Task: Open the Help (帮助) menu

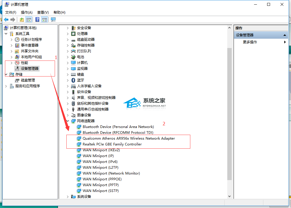Action: tap(59, 13)
